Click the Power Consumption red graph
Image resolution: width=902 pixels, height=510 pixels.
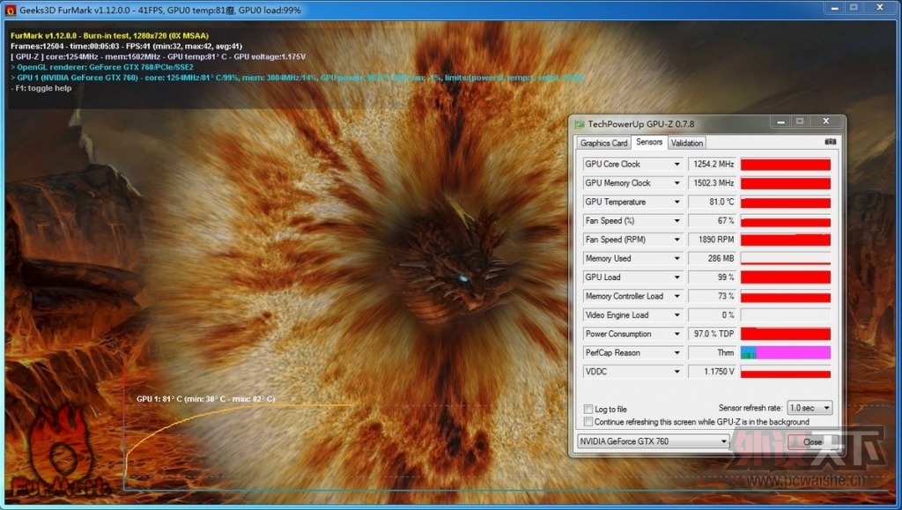coord(785,334)
